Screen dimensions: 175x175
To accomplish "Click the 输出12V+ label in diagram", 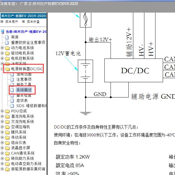I will coord(100,40).
